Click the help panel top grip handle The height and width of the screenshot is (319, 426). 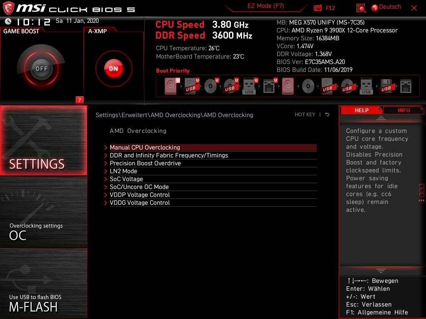(381, 118)
